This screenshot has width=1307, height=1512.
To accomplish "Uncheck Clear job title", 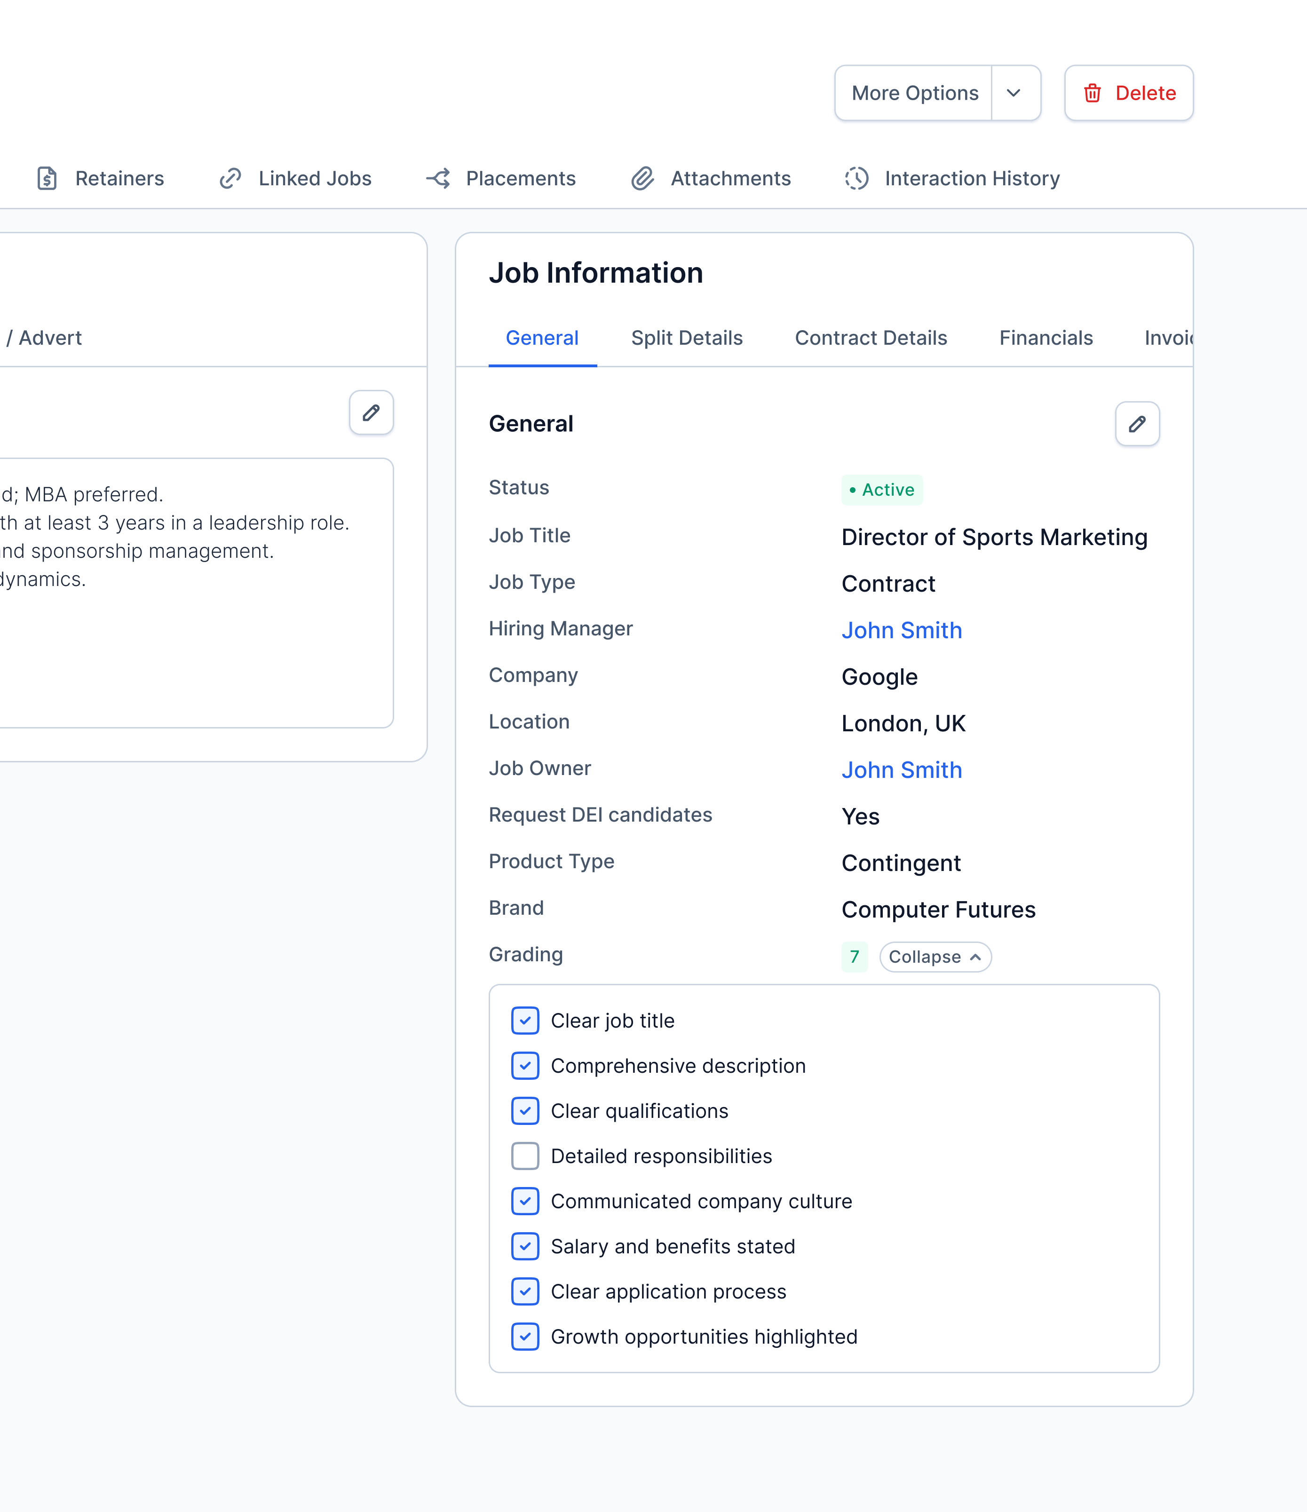I will [x=525, y=1020].
